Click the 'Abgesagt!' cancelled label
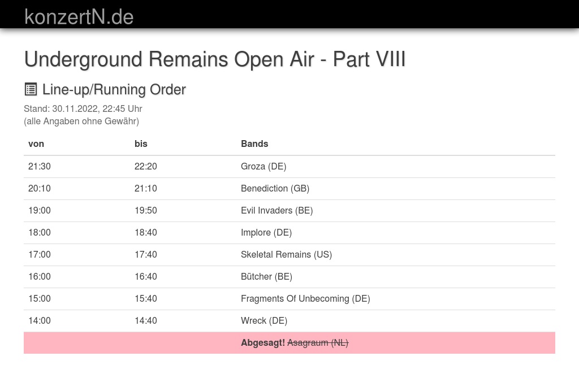 click(x=263, y=343)
